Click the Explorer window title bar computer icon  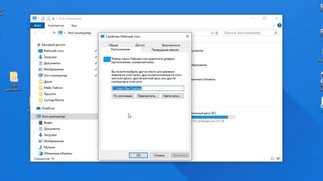[x=34, y=19]
